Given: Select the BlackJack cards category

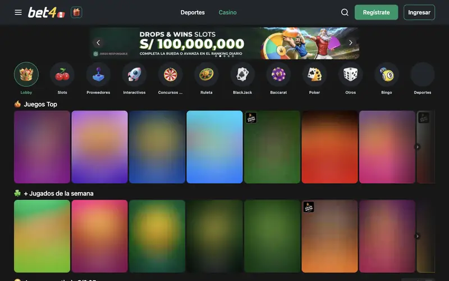Looking at the screenshot, I should click(x=242, y=75).
